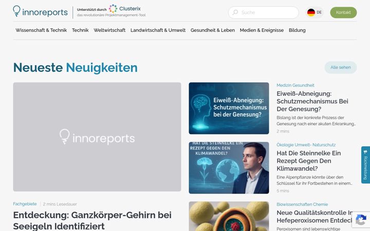Open Wissenschaft & Technik menu
Image resolution: width=370 pixels, height=231 pixels.
pos(41,30)
